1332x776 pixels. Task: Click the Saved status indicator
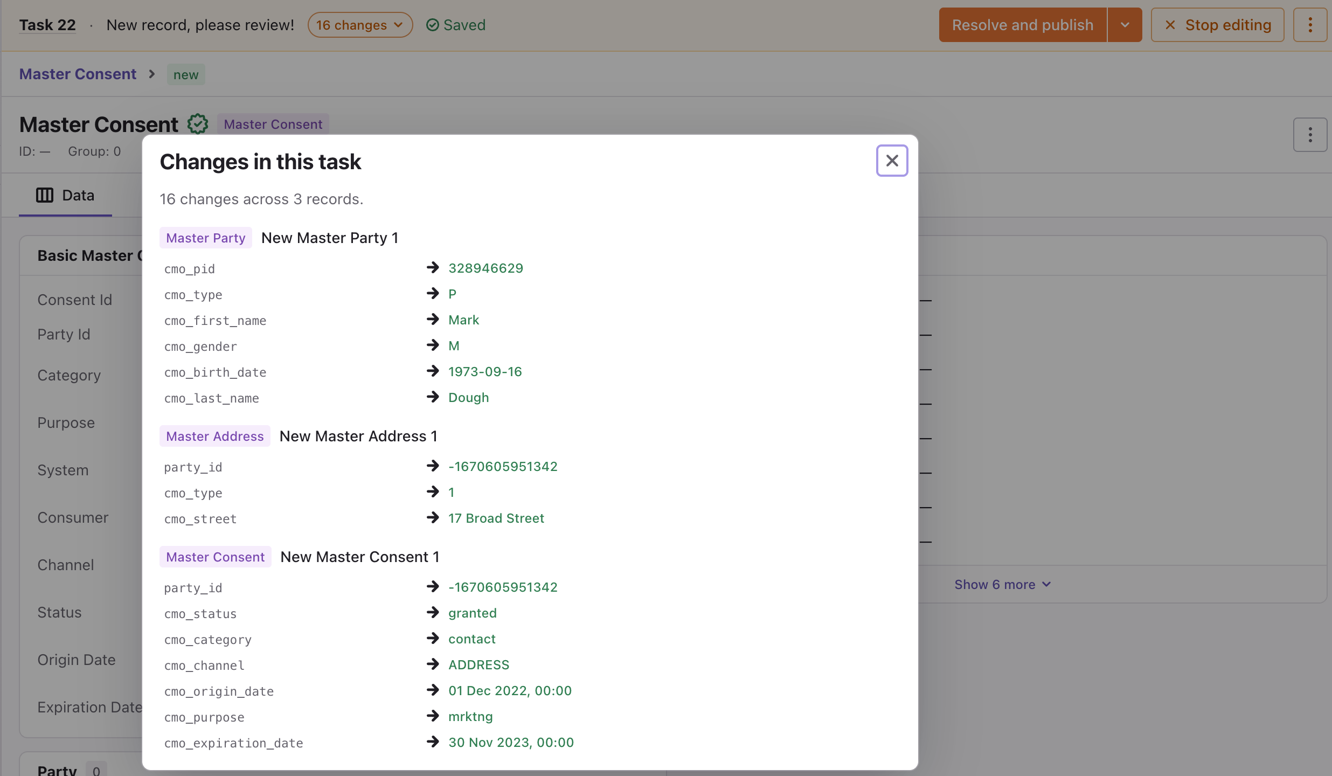(x=456, y=25)
